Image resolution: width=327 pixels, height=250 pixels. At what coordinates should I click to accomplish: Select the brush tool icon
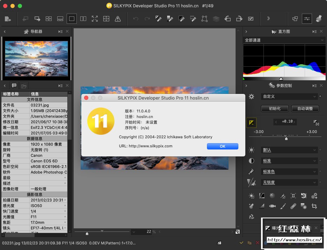283,206
